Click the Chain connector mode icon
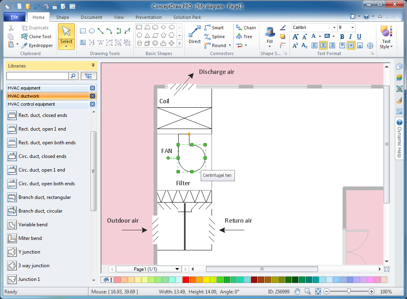407x299 pixels. [239, 27]
